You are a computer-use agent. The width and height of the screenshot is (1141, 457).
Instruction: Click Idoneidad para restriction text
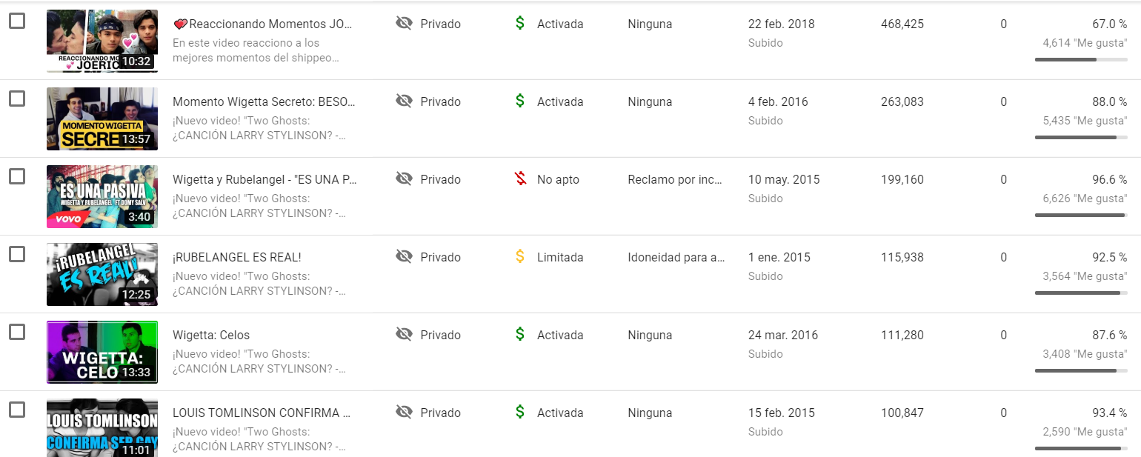tap(676, 257)
